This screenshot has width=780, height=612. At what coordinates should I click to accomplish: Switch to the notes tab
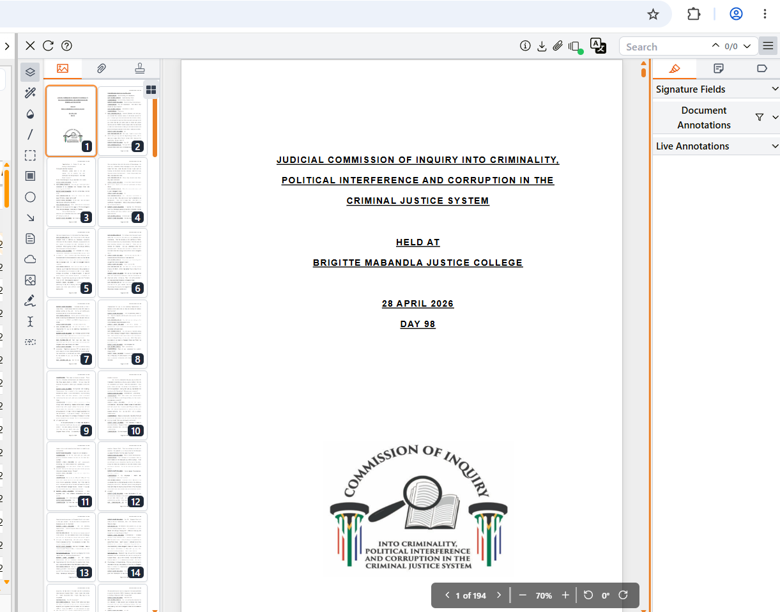click(718, 68)
